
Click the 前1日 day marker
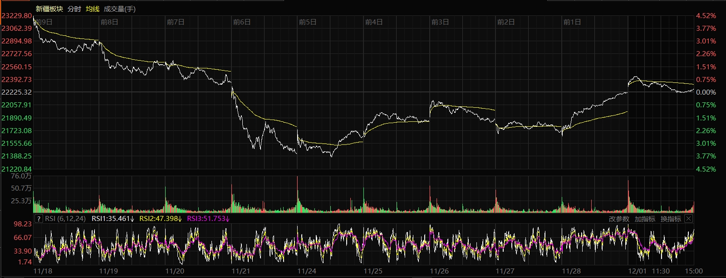(572, 22)
